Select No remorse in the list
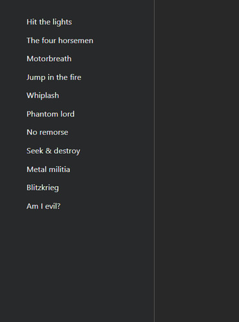 47,133
